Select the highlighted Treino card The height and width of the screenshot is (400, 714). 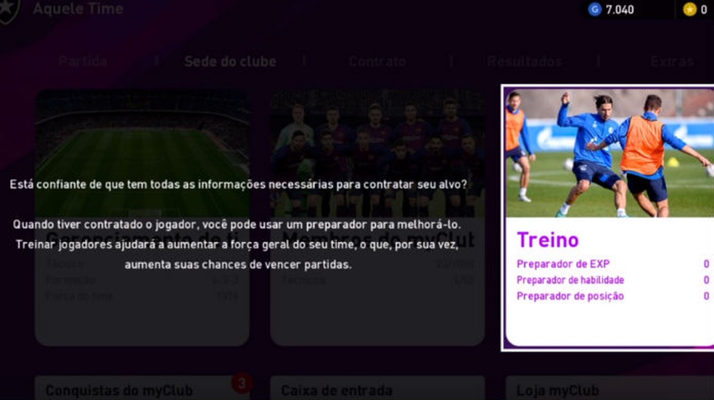(x=608, y=217)
